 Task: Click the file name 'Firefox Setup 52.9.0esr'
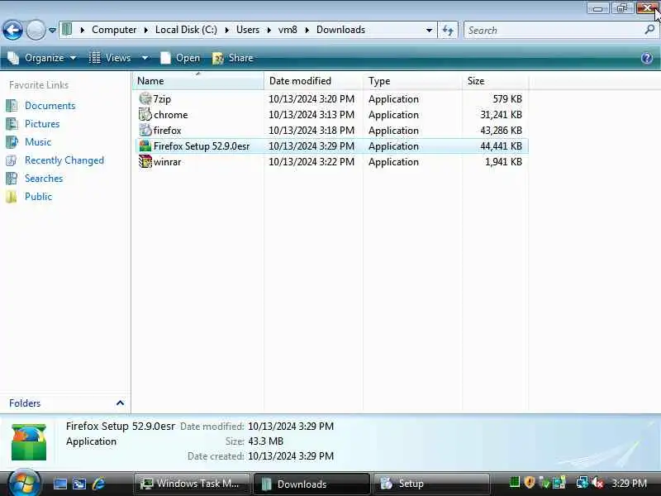(x=202, y=146)
